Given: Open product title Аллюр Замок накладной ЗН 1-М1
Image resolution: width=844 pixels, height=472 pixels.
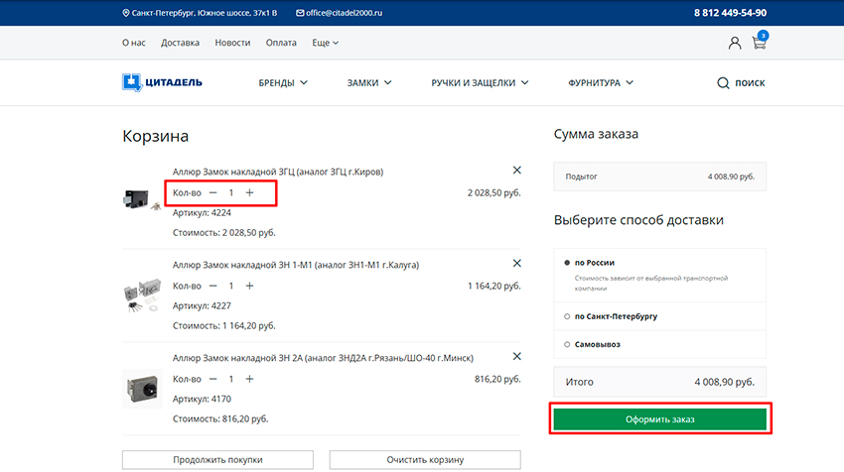Looking at the screenshot, I should (296, 265).
